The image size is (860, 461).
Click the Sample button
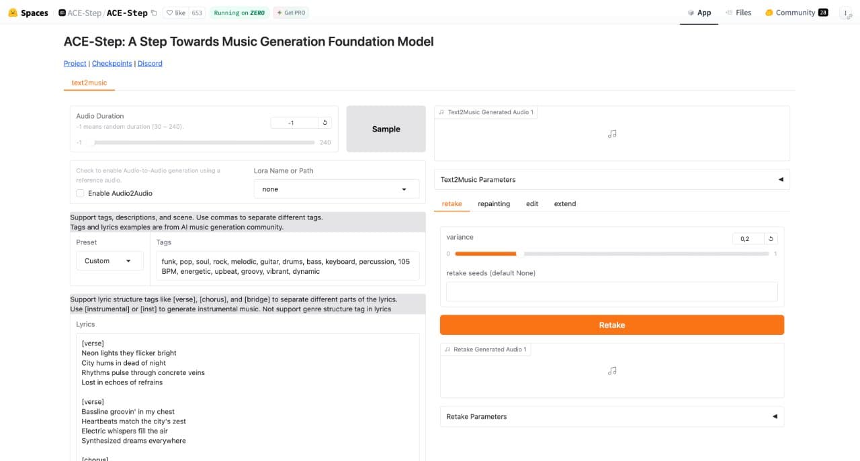pos(386,129)
